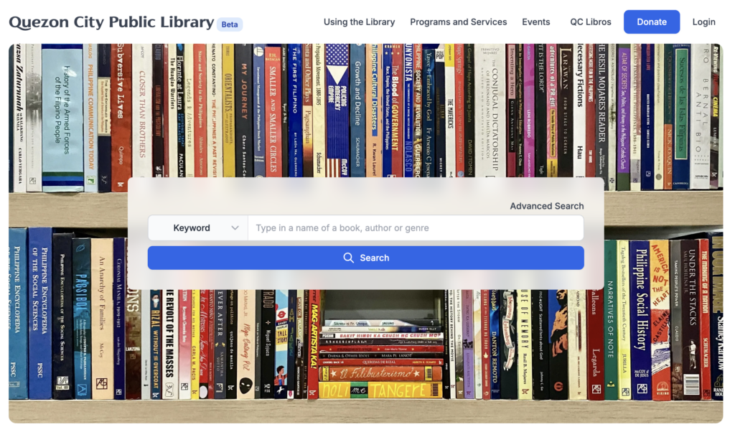Open the QC Libros nav item
The height and width of the screenshot is (432, 735).
[591, 22]
